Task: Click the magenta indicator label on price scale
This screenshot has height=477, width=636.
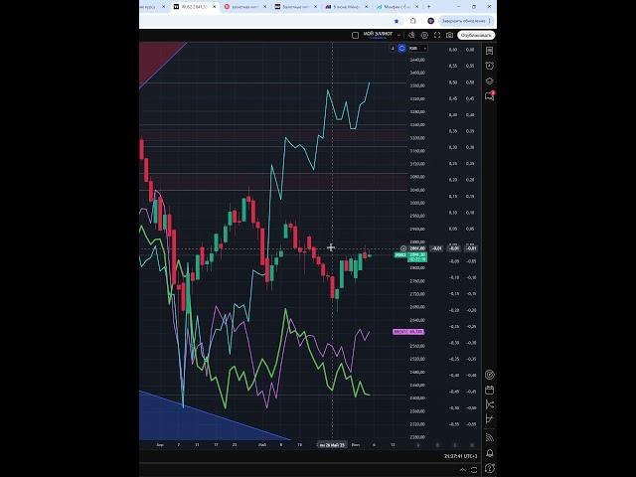Action: pyautogui.click(x=408, y=332)
